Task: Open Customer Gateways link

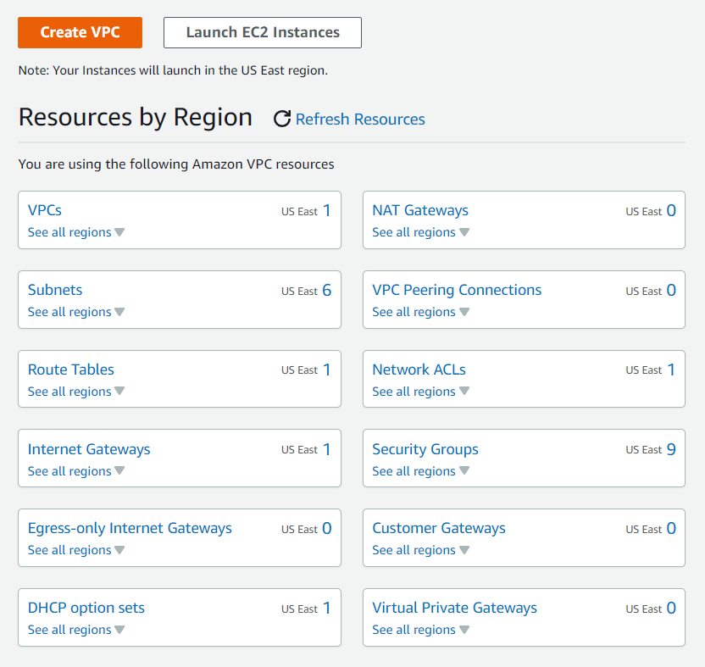Action: click(x=439, y=528)
